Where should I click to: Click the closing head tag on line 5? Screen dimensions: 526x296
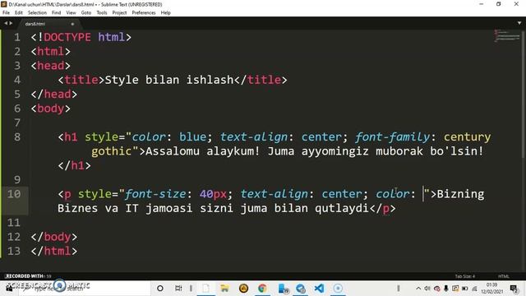pyautogui.click(x=54, y=95)
